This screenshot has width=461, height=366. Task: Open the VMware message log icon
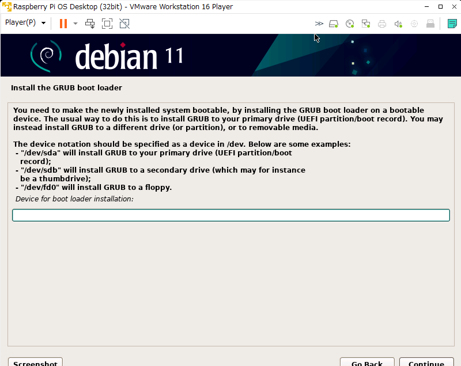coord(452,24)
